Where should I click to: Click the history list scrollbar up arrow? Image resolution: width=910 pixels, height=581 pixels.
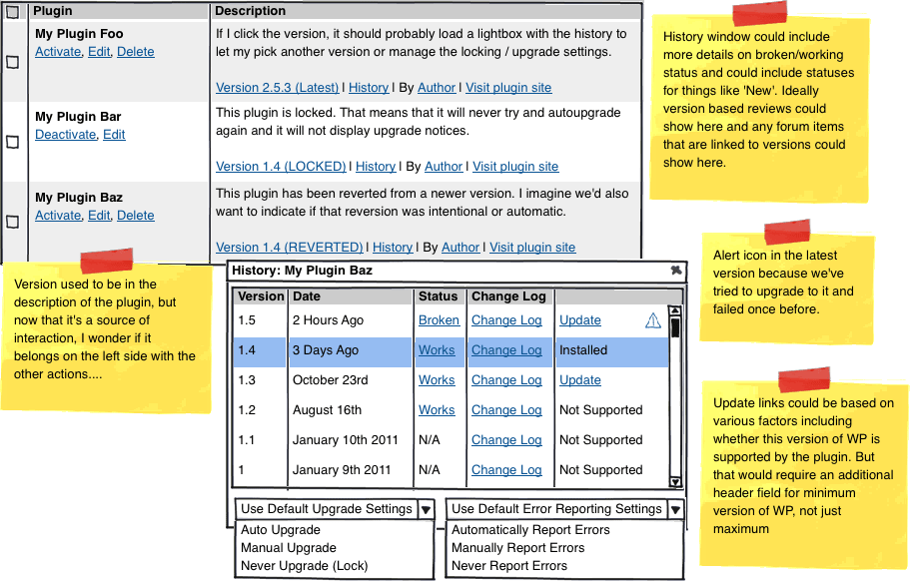tap(675, 310)
